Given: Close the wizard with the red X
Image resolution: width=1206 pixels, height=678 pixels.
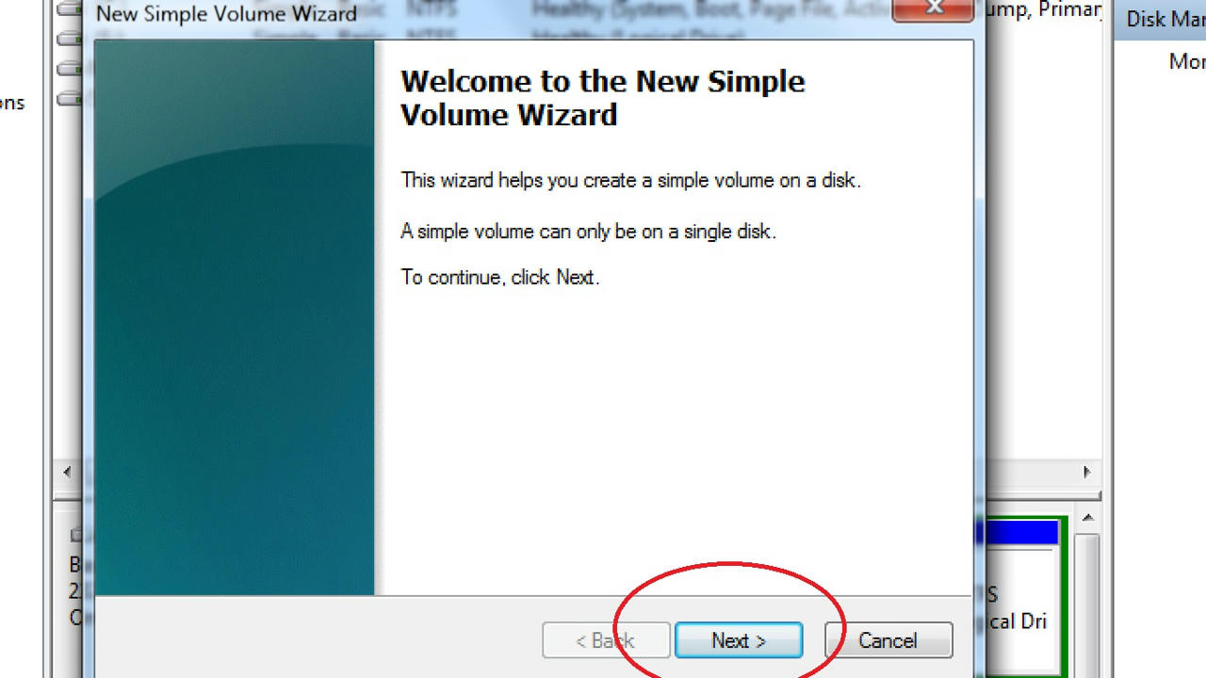Looking at the screenshot, I should tap(934, 8).
